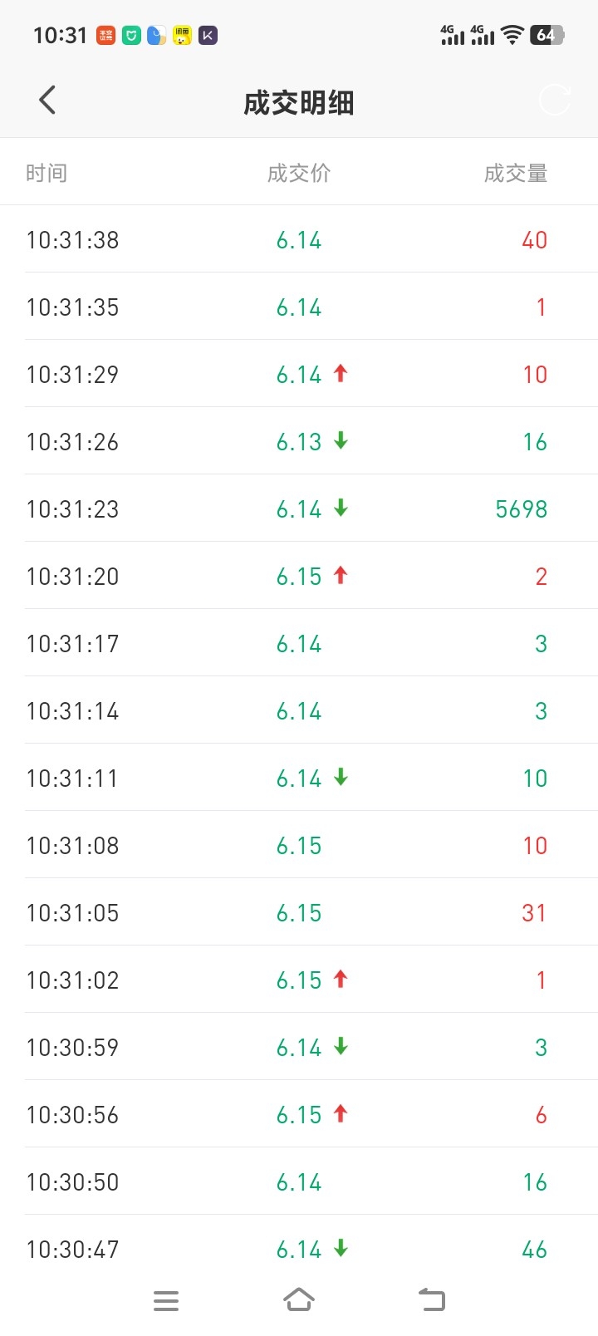Tap the red up arrow at 10:31:29
598x1336 pixels.
click(x=341, y=374)
